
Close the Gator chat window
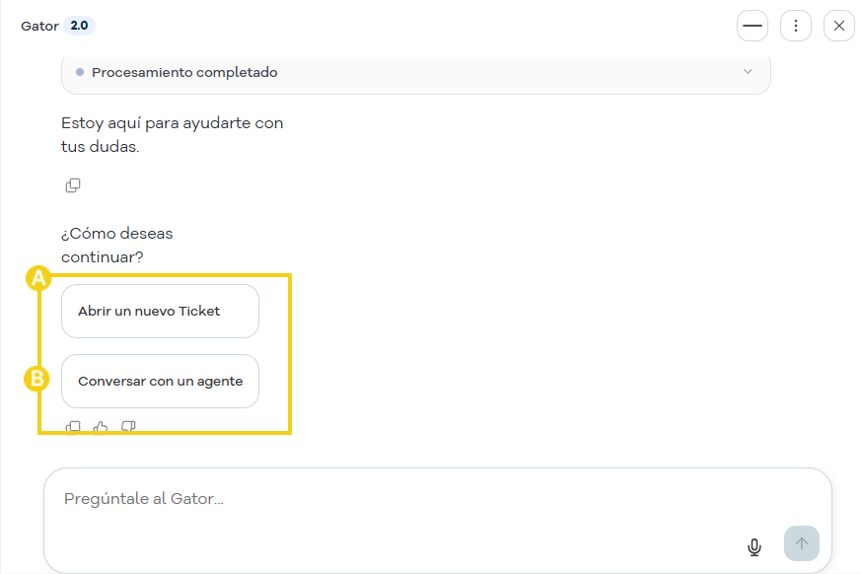pos(839,26)
